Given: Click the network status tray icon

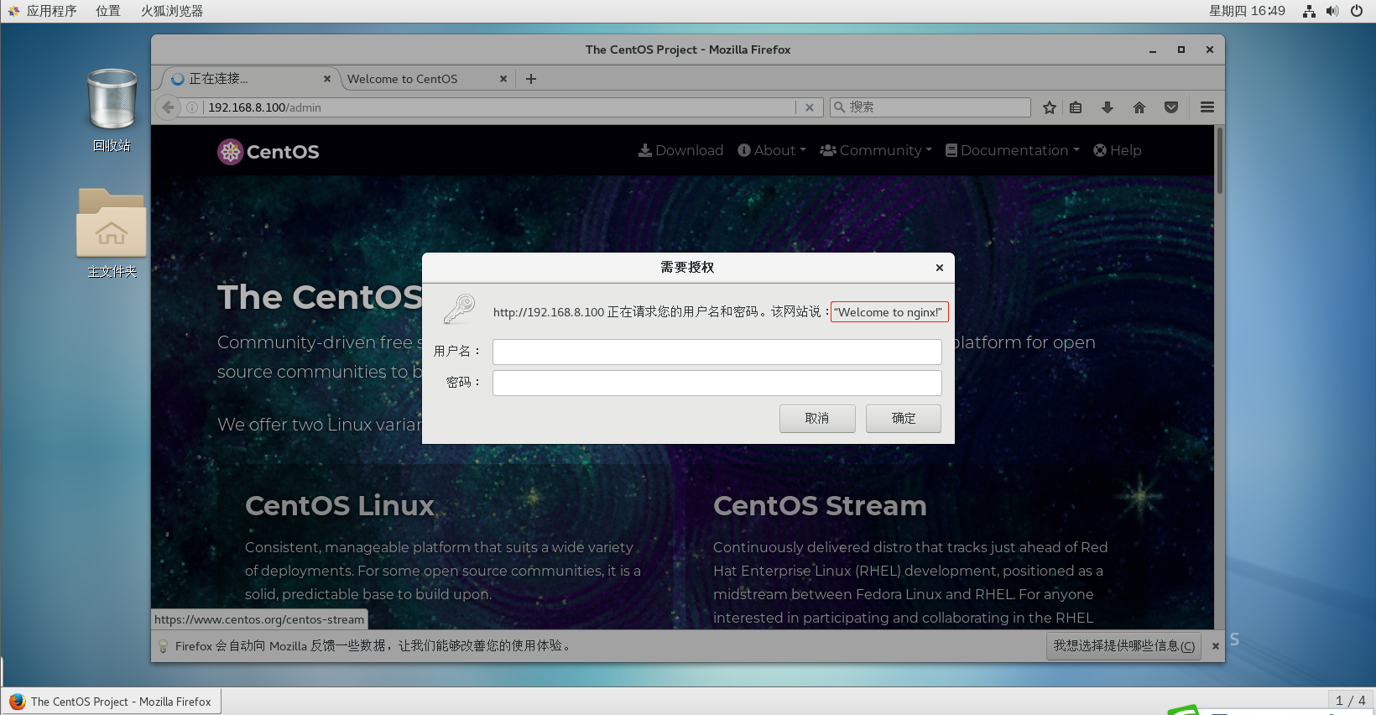Looking at the screenshot, I should 1309,11.
